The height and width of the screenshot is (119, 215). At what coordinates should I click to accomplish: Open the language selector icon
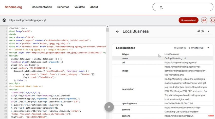pyautogui.click(x=204, y=20)
